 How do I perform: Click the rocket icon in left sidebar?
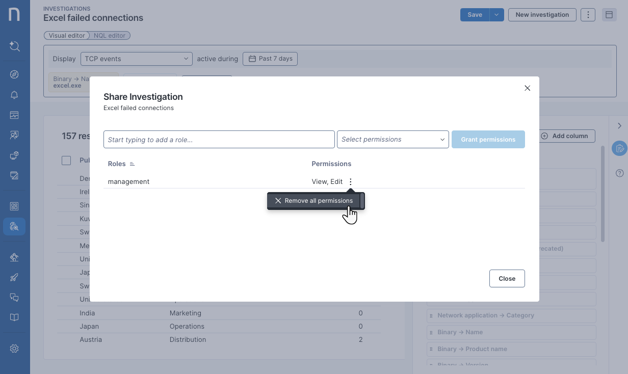[14, 278]
